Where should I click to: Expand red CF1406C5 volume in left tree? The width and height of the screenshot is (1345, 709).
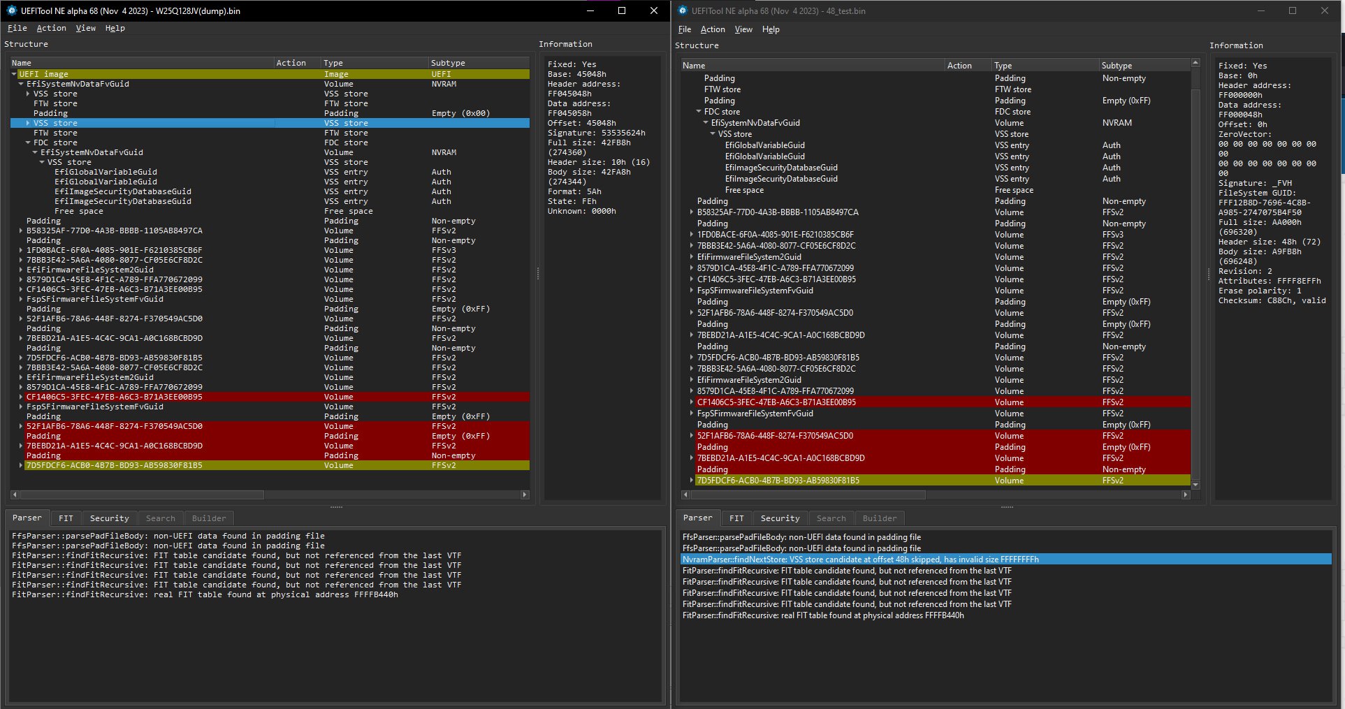pyautogui.click(x=21, y=397)
